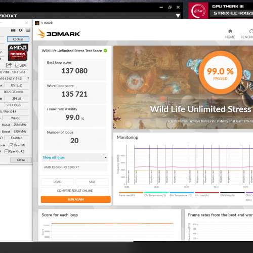The width and height of the screenshot is (253, 253).
Task: Click the SAVE button
Action: point(92,182)
